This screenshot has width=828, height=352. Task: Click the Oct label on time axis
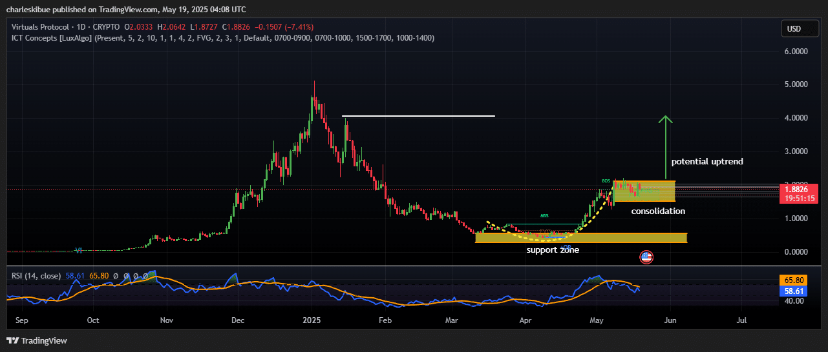coord(93,320)
